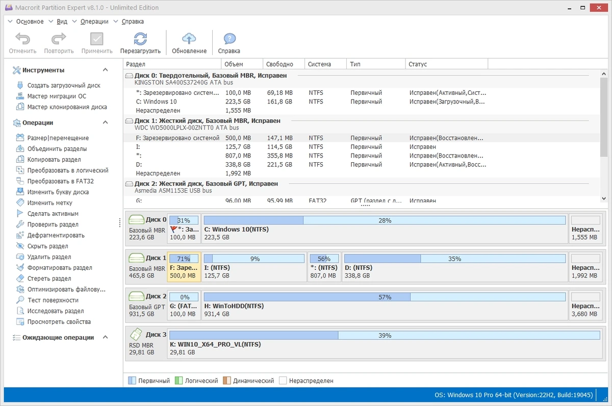Open the Справка menu
Screen dimensions: 612x406
tap(133, 21)
